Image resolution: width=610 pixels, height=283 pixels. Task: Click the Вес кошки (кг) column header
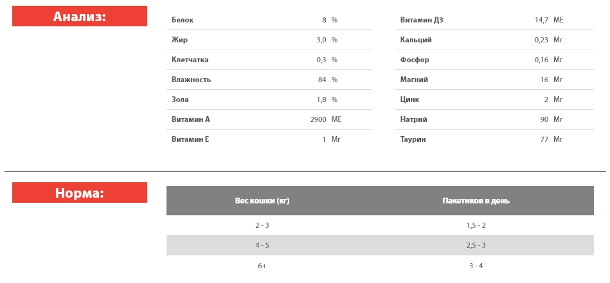point(262,201)
